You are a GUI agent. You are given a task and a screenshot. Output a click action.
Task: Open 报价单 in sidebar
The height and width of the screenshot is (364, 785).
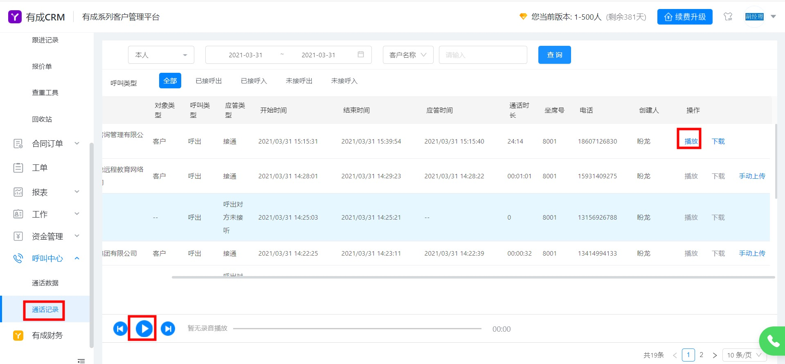(42, 66)
